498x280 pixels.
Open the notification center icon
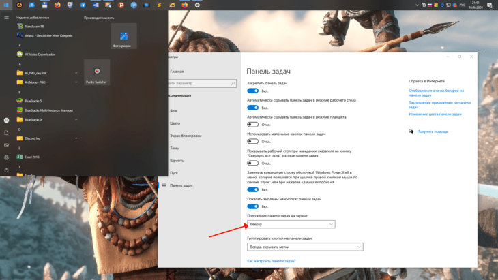[x=489, y=5]
